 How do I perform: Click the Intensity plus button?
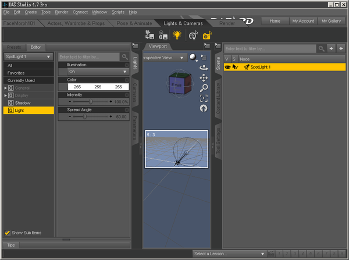pos(111,102)
